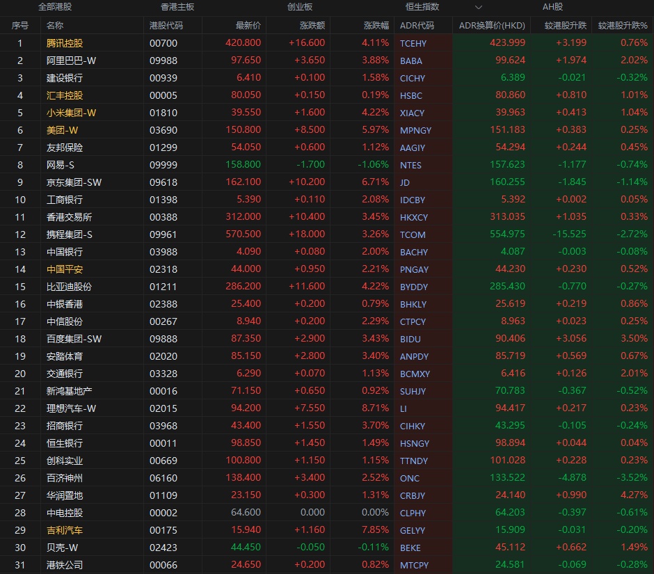This screenshot has height=574, width=654.
Task: Click the 网易-S stock name
Action: (x=61, y=165)
